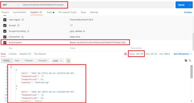Uncheck the Accept-Encoding header checkbox

click(5, 31)
